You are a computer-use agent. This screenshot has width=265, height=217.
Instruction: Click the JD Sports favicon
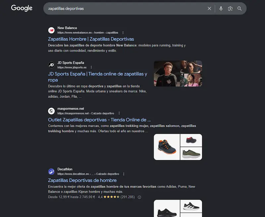tap(51, 65)
